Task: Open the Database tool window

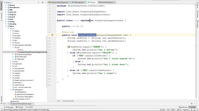Action: pyautogui.click(x=198, y=24)
